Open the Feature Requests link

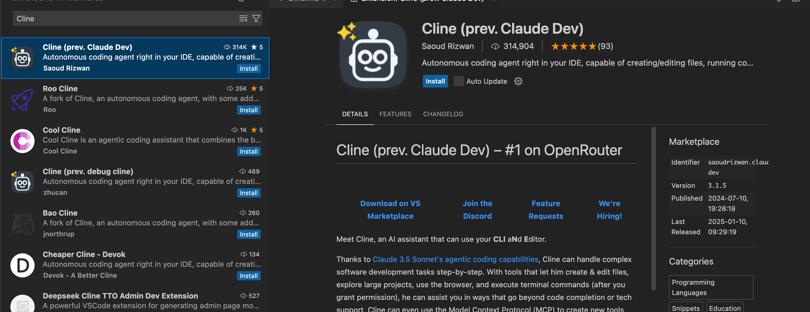pos(545,210)
